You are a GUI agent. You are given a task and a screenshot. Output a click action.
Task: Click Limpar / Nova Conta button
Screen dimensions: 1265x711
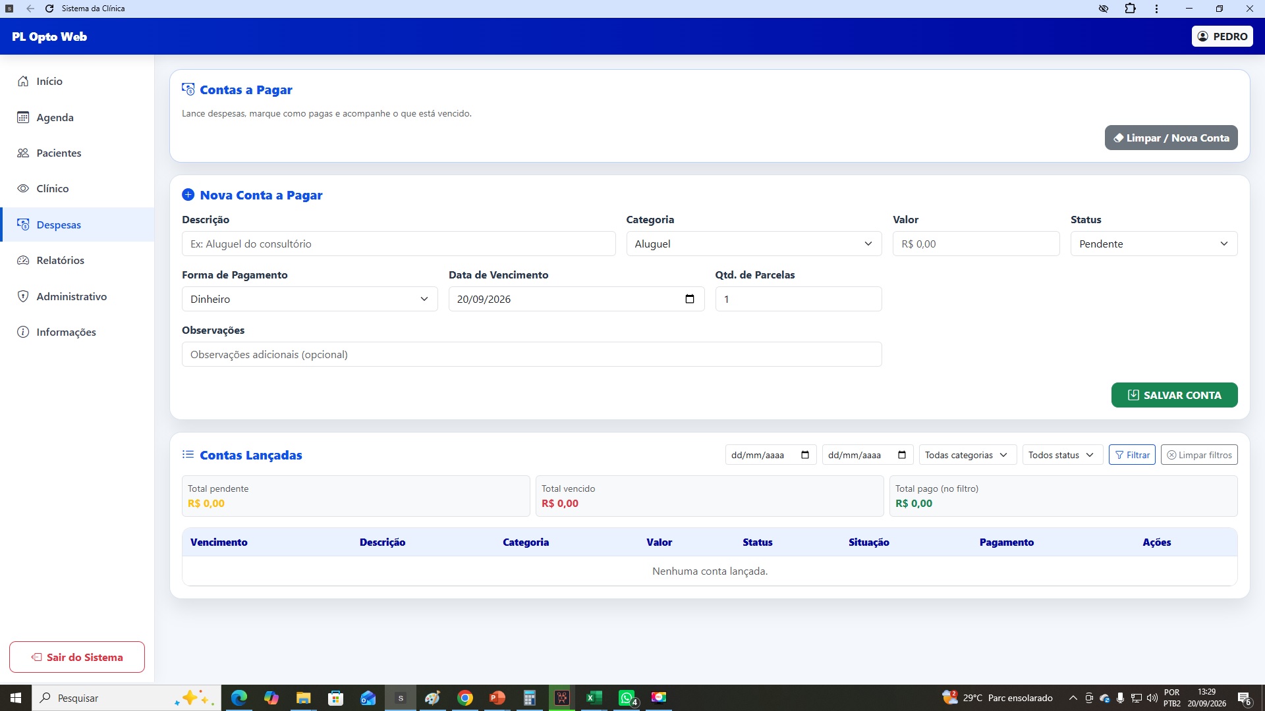point(1171,138)
